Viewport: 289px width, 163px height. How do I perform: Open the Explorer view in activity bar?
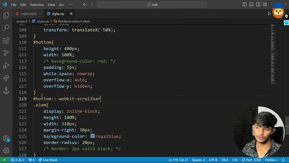[6, 15]
